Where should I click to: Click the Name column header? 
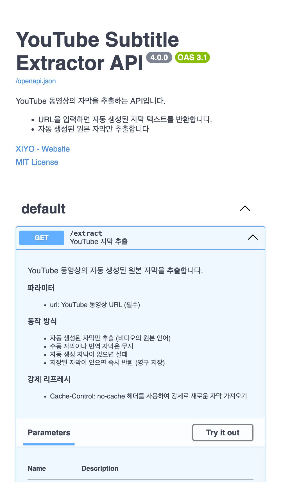[x=37, y=469]
